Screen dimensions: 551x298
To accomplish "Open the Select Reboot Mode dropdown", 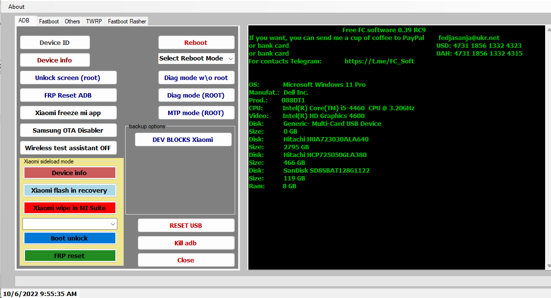I will pyautogui.click(x=196, y=58).
